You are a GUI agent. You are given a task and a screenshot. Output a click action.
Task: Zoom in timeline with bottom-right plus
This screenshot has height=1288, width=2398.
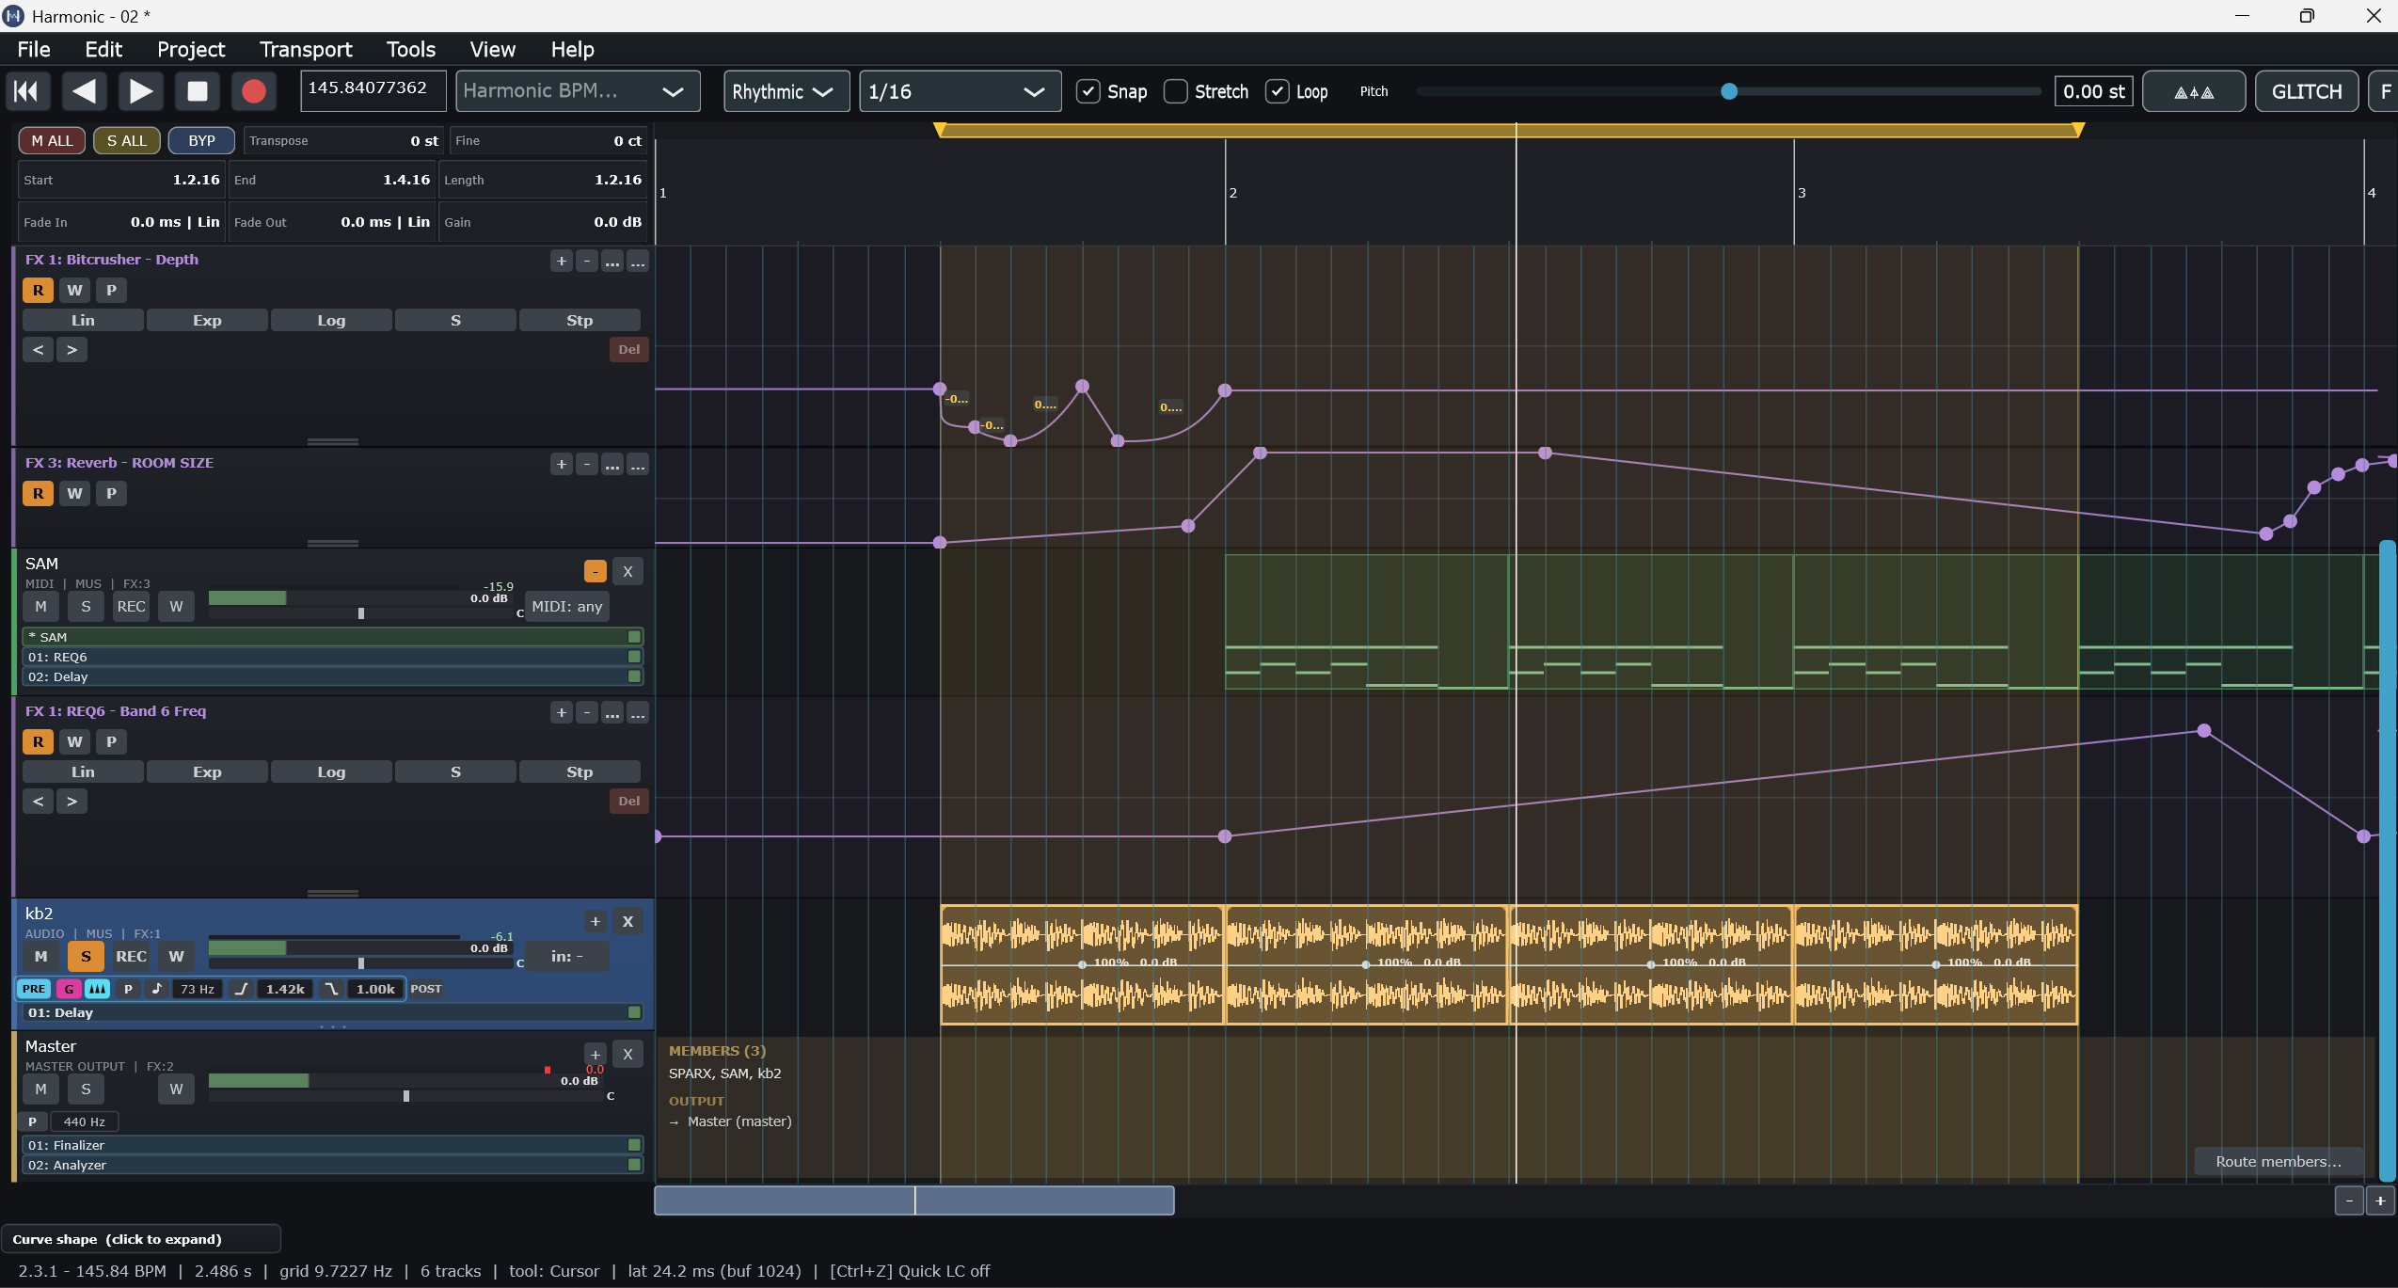(x=2379, y=1201)
